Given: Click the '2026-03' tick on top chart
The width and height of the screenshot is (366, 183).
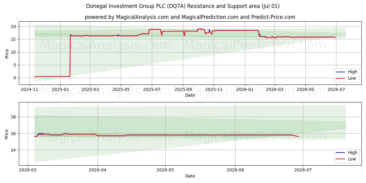Looking at the screenshot, I should coord(274,89).
